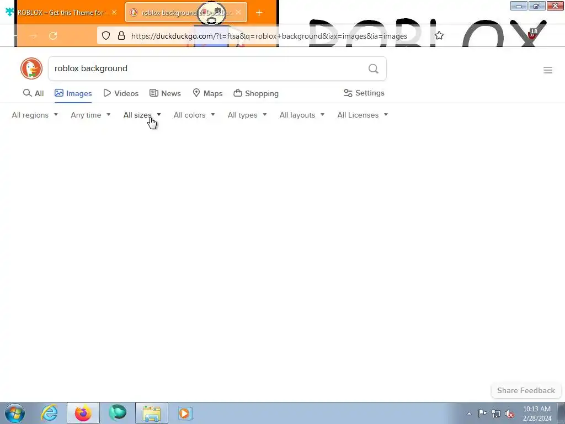Open the Shopping search tab
The image size is (565, 424).
[256, 93]
